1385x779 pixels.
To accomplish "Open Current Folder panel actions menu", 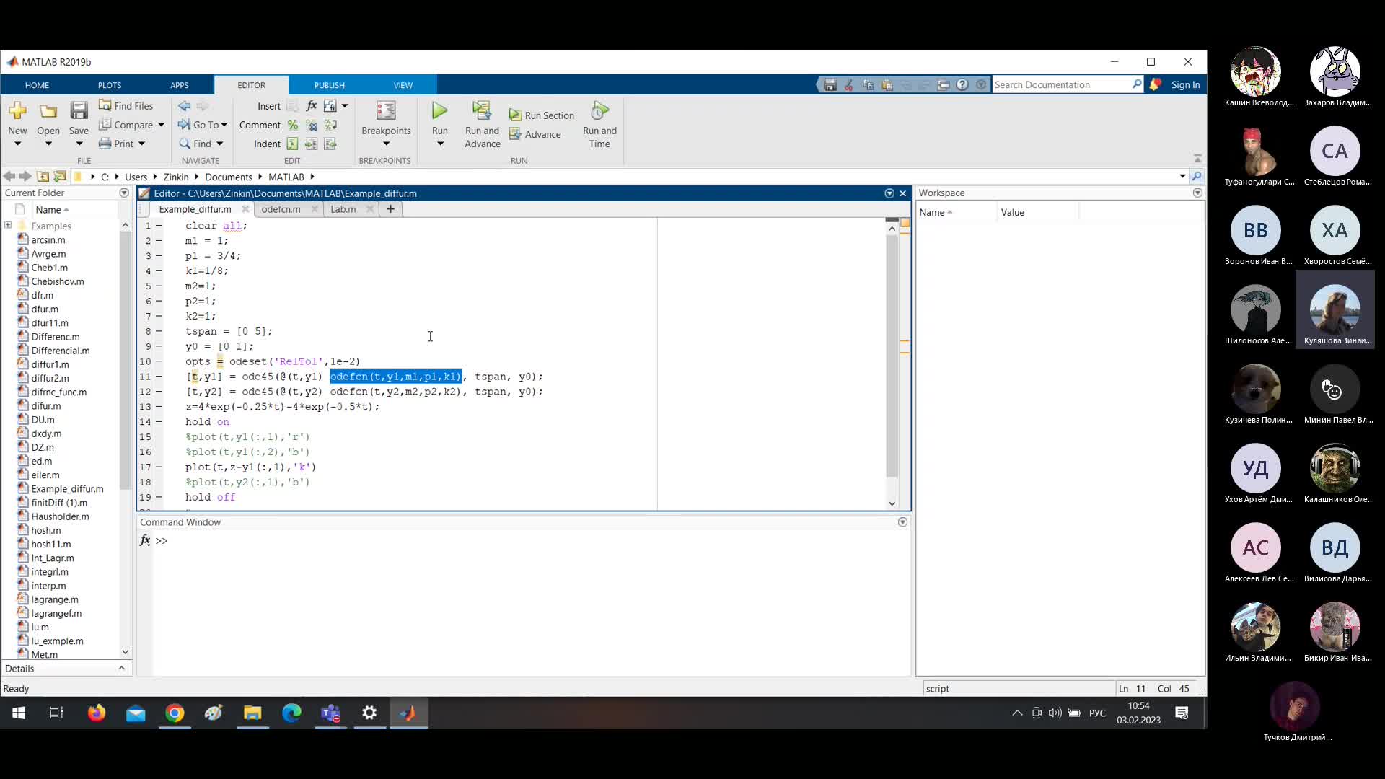I will pos(124,193).
